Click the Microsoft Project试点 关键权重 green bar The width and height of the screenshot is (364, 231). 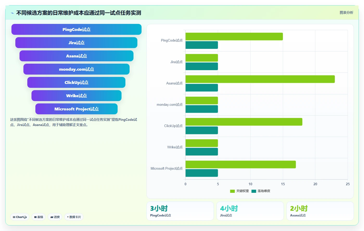coord(241,164)
